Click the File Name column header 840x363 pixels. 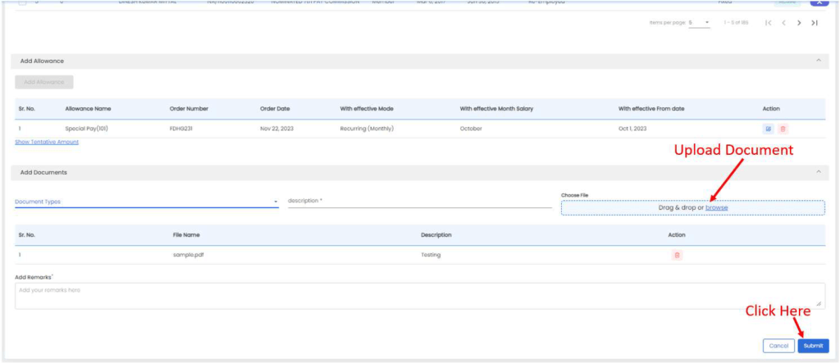click(x=186, y=235)
